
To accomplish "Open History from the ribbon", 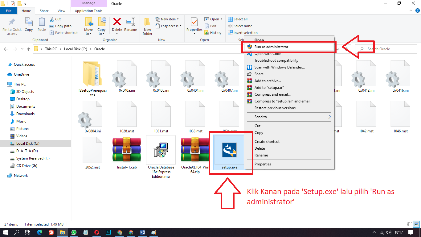I will coord(213,33).
